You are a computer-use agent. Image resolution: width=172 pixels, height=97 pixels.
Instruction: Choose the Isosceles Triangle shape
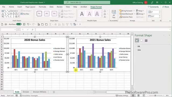coord(3,14)
